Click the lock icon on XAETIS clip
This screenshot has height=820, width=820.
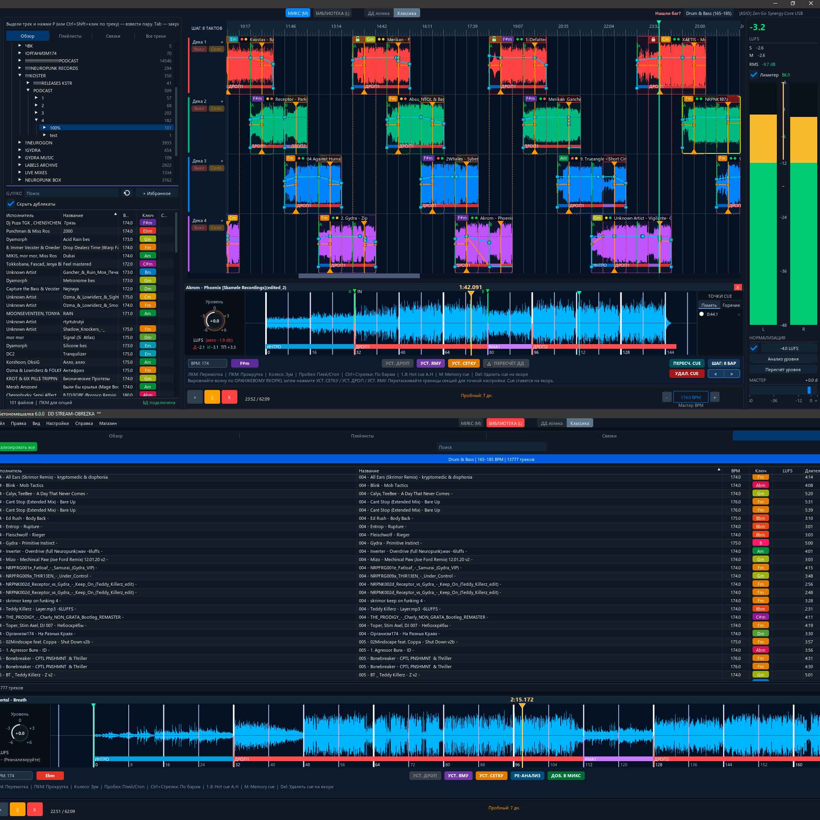click(653, 40)
